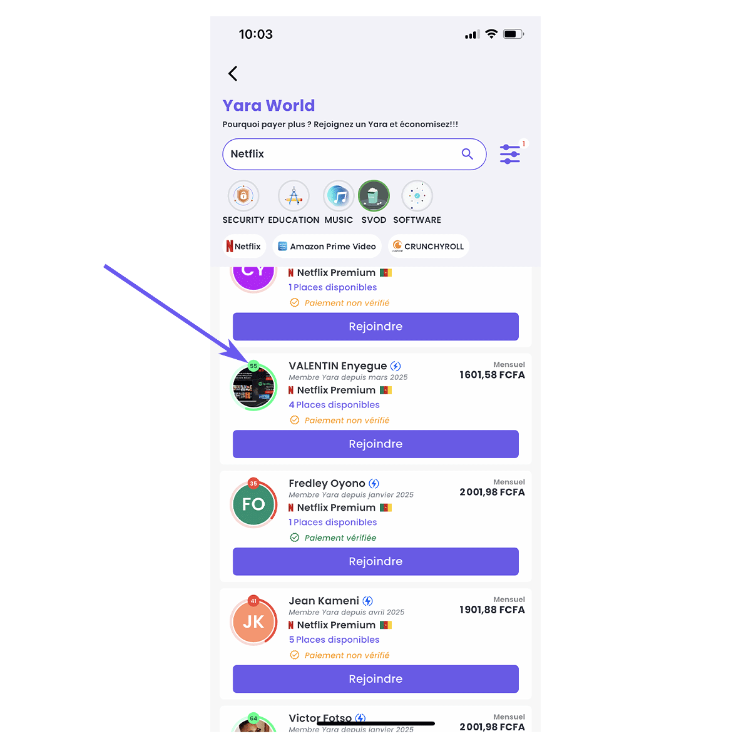Choose the CRUNCHYROLL service chip
Image resolution: width=751 pixels, height=751 pixels.
click(429, 247)
